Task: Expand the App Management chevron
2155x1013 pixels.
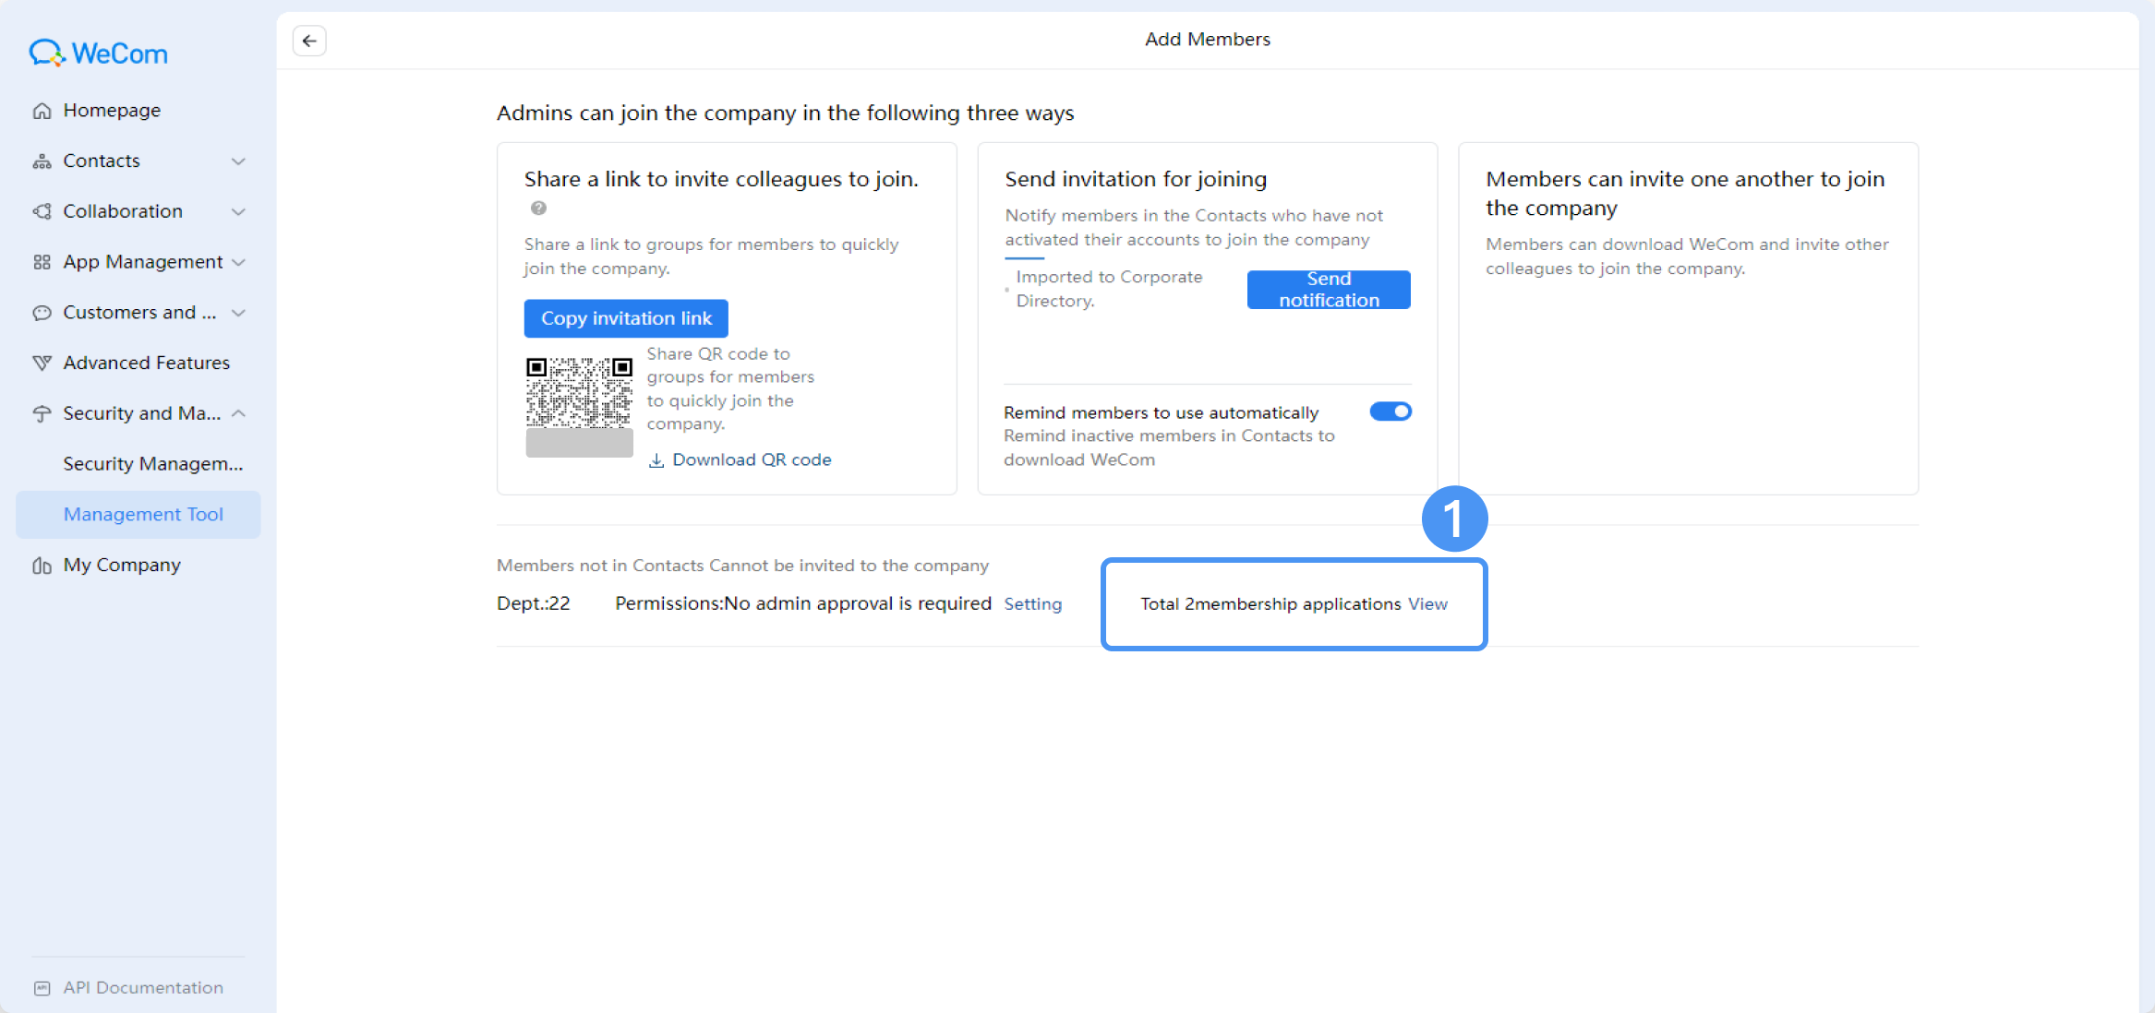Action: (x=238, y=262)
